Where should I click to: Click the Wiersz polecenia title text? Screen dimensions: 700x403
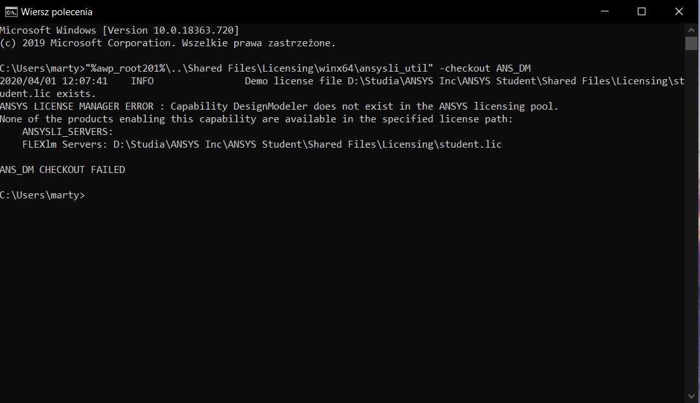56,12
